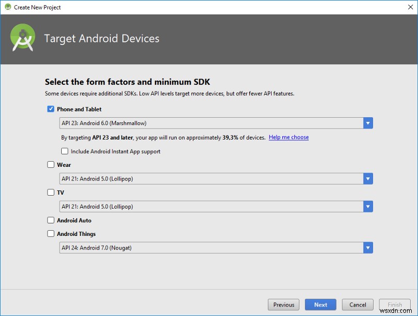Click the small Android icon in title bar

8,7
